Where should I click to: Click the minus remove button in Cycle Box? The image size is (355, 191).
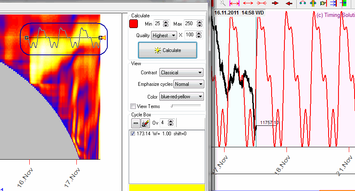pos(135,123)
